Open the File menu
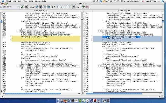Screen dimensions: 166x103 (15, 1)
